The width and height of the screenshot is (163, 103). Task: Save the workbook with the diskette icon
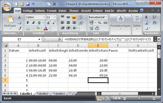tap(28, 4)
